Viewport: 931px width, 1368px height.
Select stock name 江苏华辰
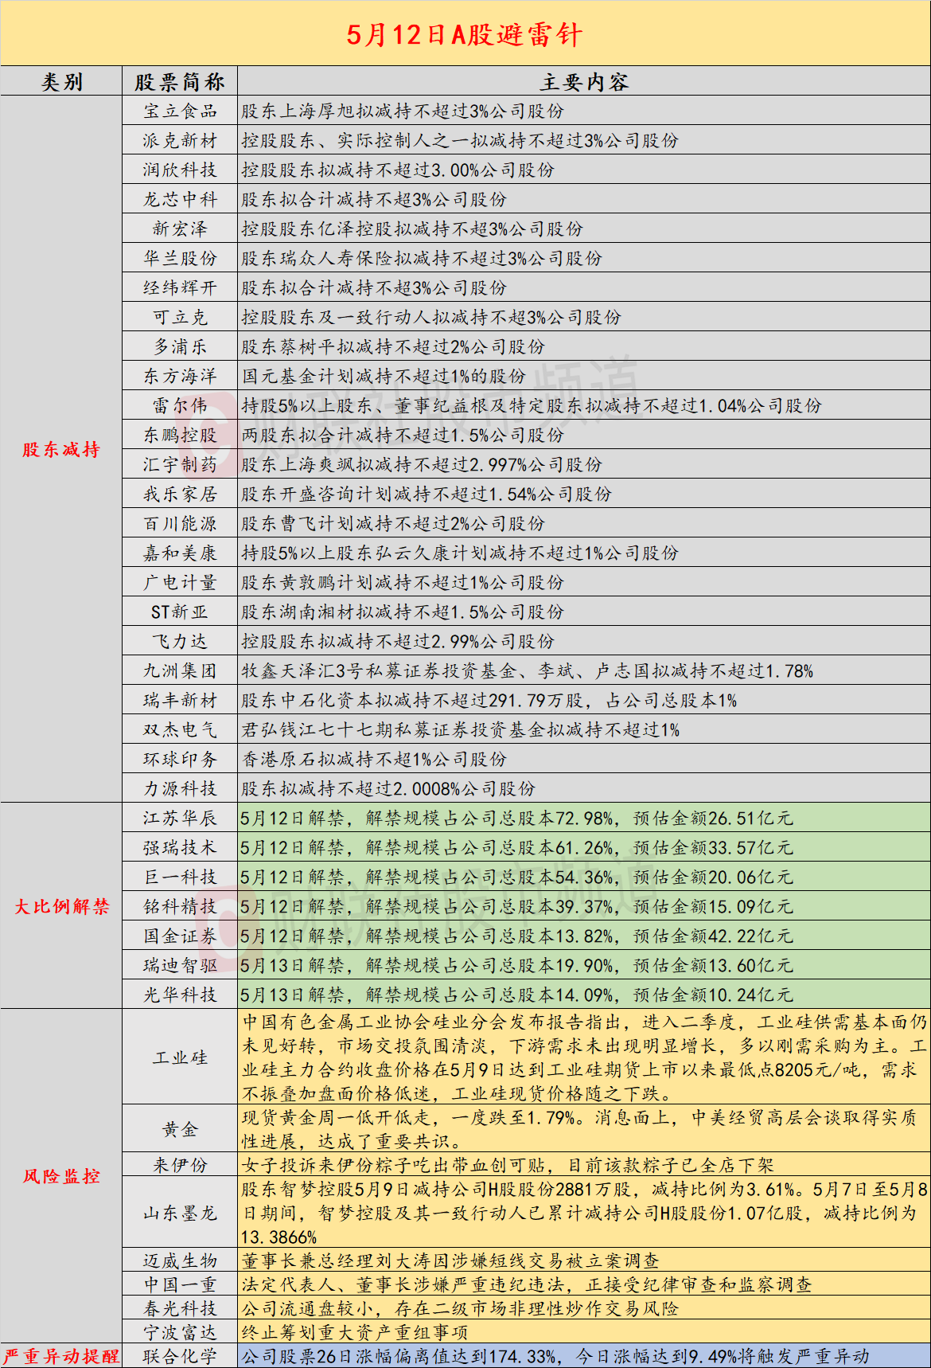click(180, 818)
